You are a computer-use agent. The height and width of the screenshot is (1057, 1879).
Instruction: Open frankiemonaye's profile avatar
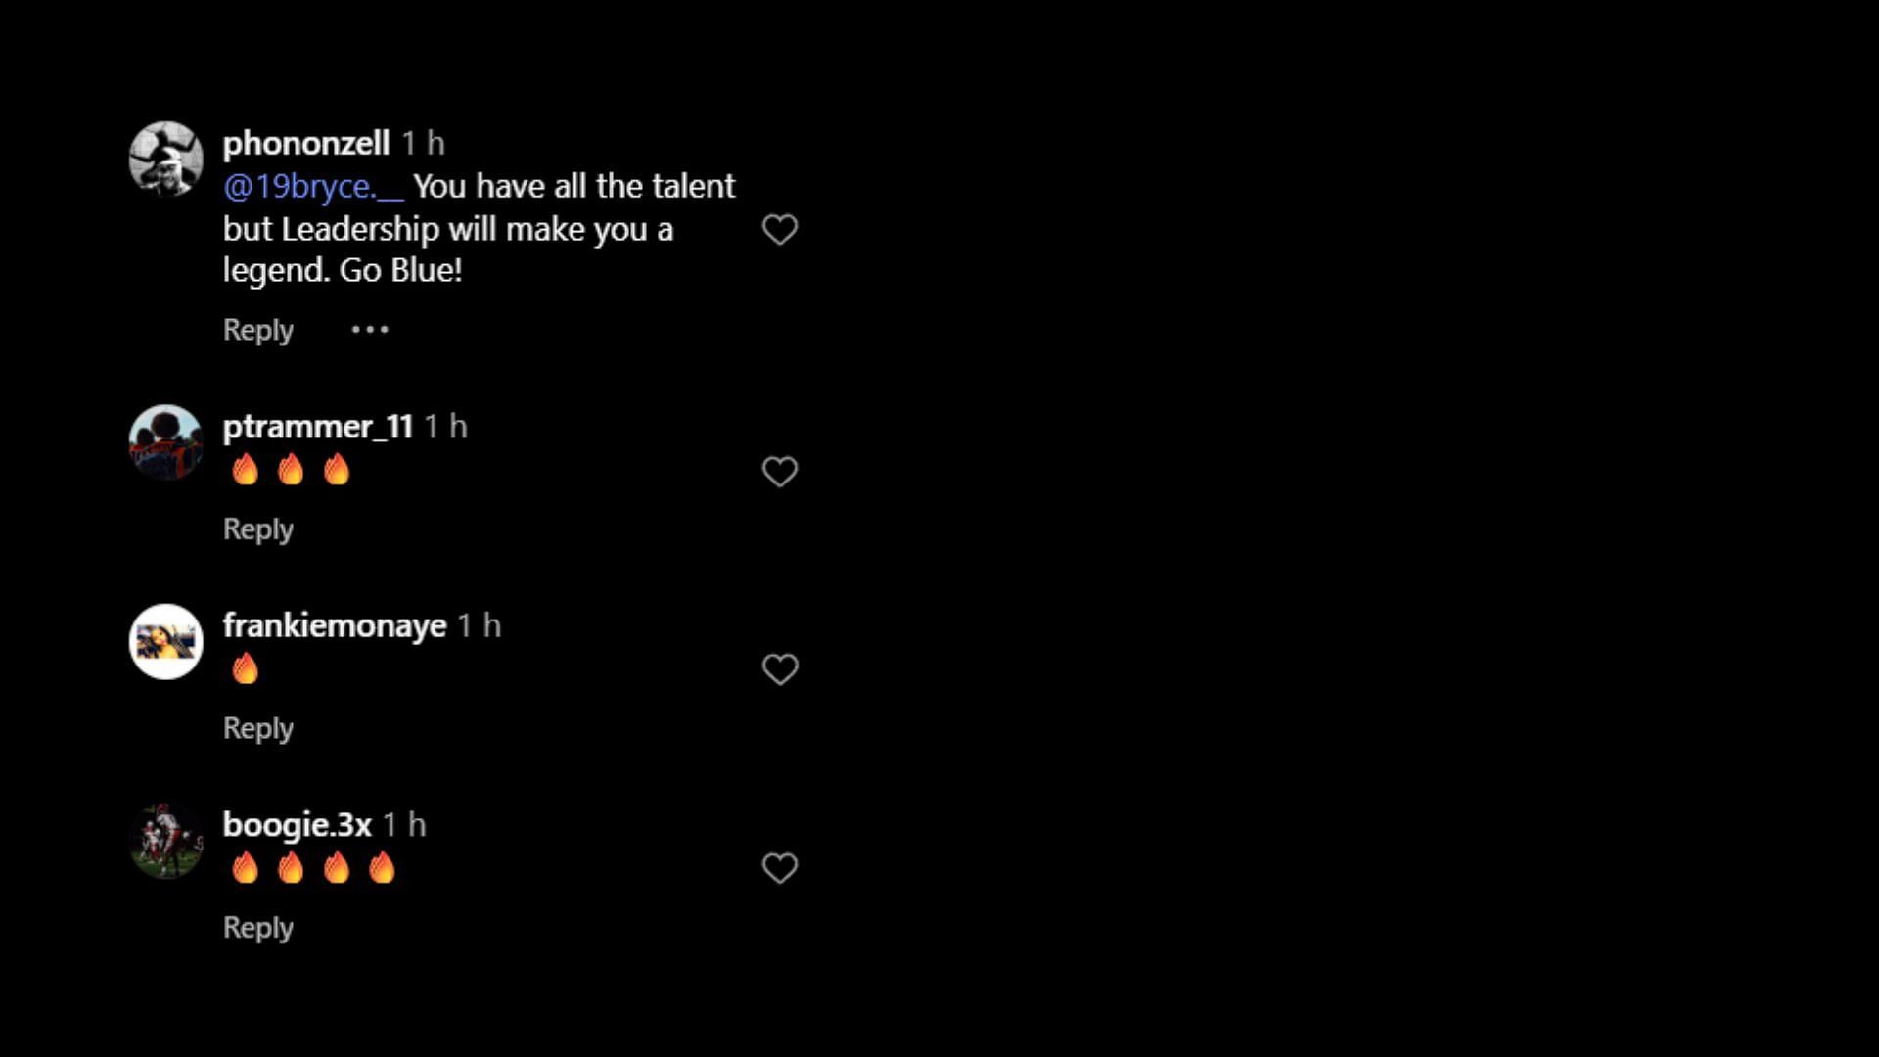(x=166, y=641)
